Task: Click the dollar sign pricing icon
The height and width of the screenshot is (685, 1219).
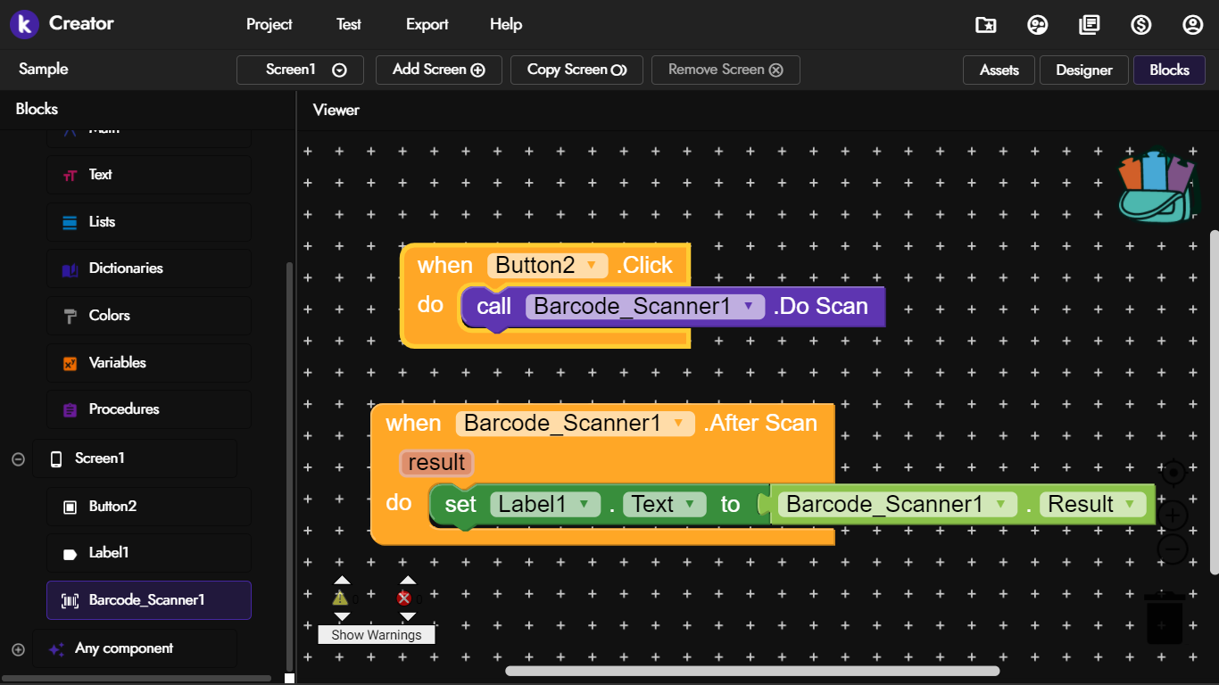Action: tap(1140, 25)
